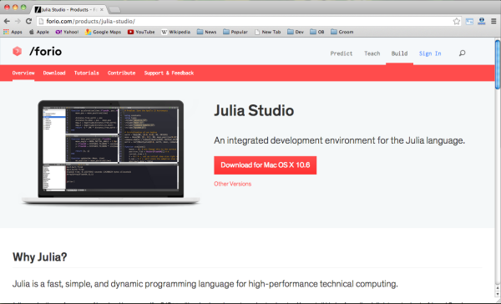Click Download for Mac OS X 10.6 button
The height and width of the screenshot is (304, 501).
point(266,165)
